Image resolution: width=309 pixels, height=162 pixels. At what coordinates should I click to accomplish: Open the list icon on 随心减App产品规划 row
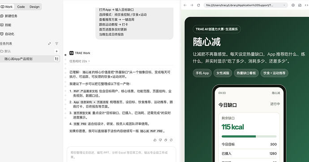tap(56, 59)
